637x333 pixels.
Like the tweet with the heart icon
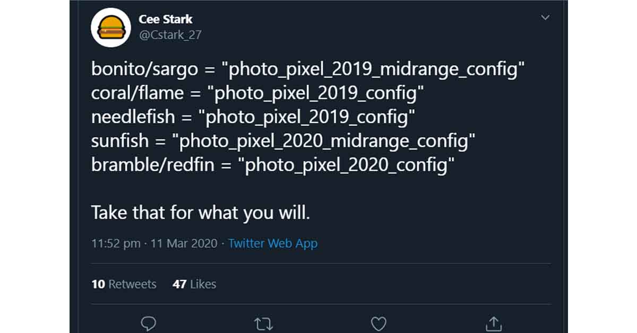pos(378,323)
